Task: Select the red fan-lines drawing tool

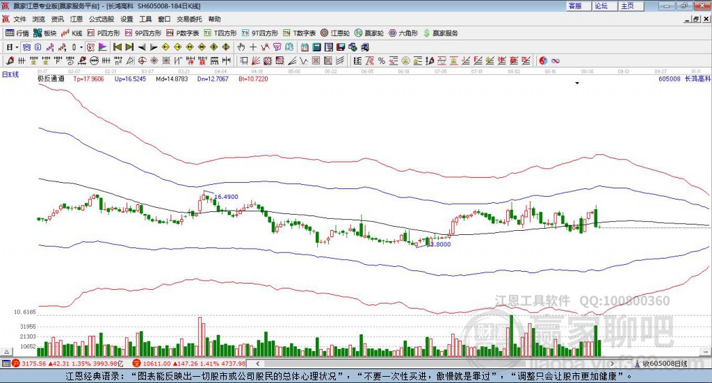Action: [256, 60]
